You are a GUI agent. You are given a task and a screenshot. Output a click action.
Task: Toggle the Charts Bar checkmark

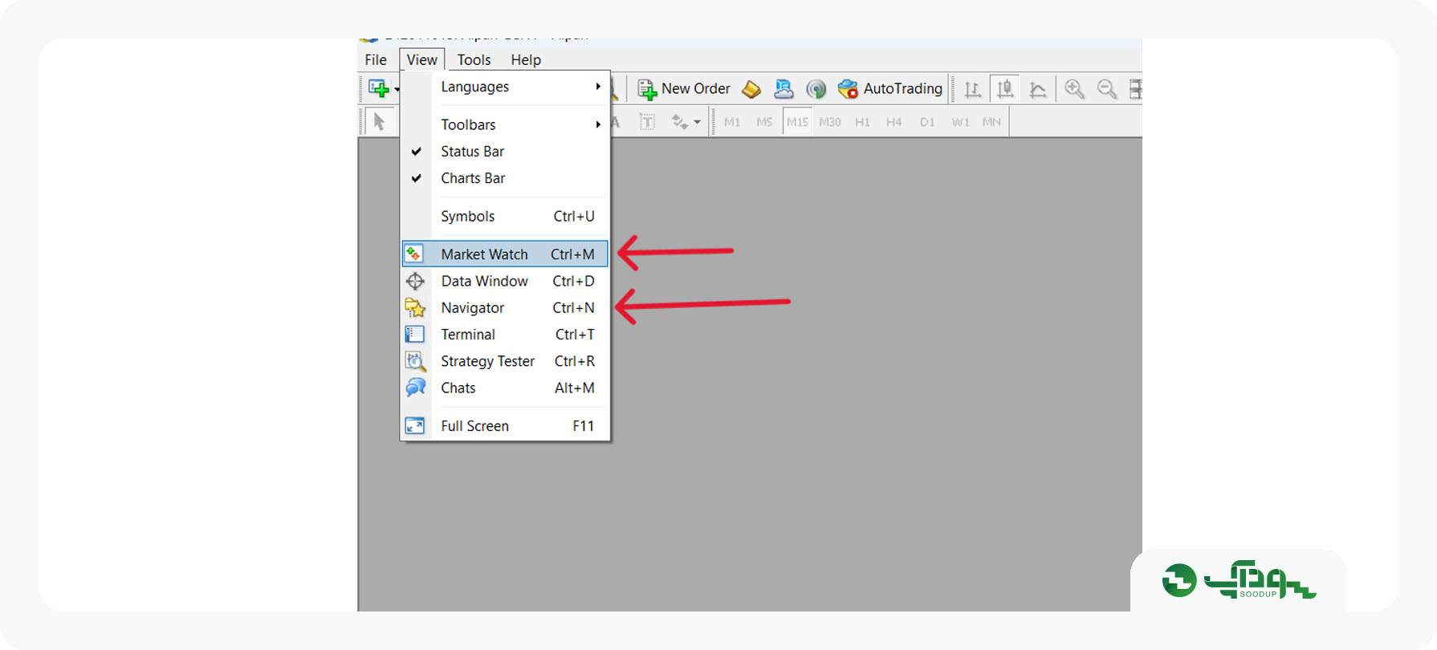coord(416,178)
